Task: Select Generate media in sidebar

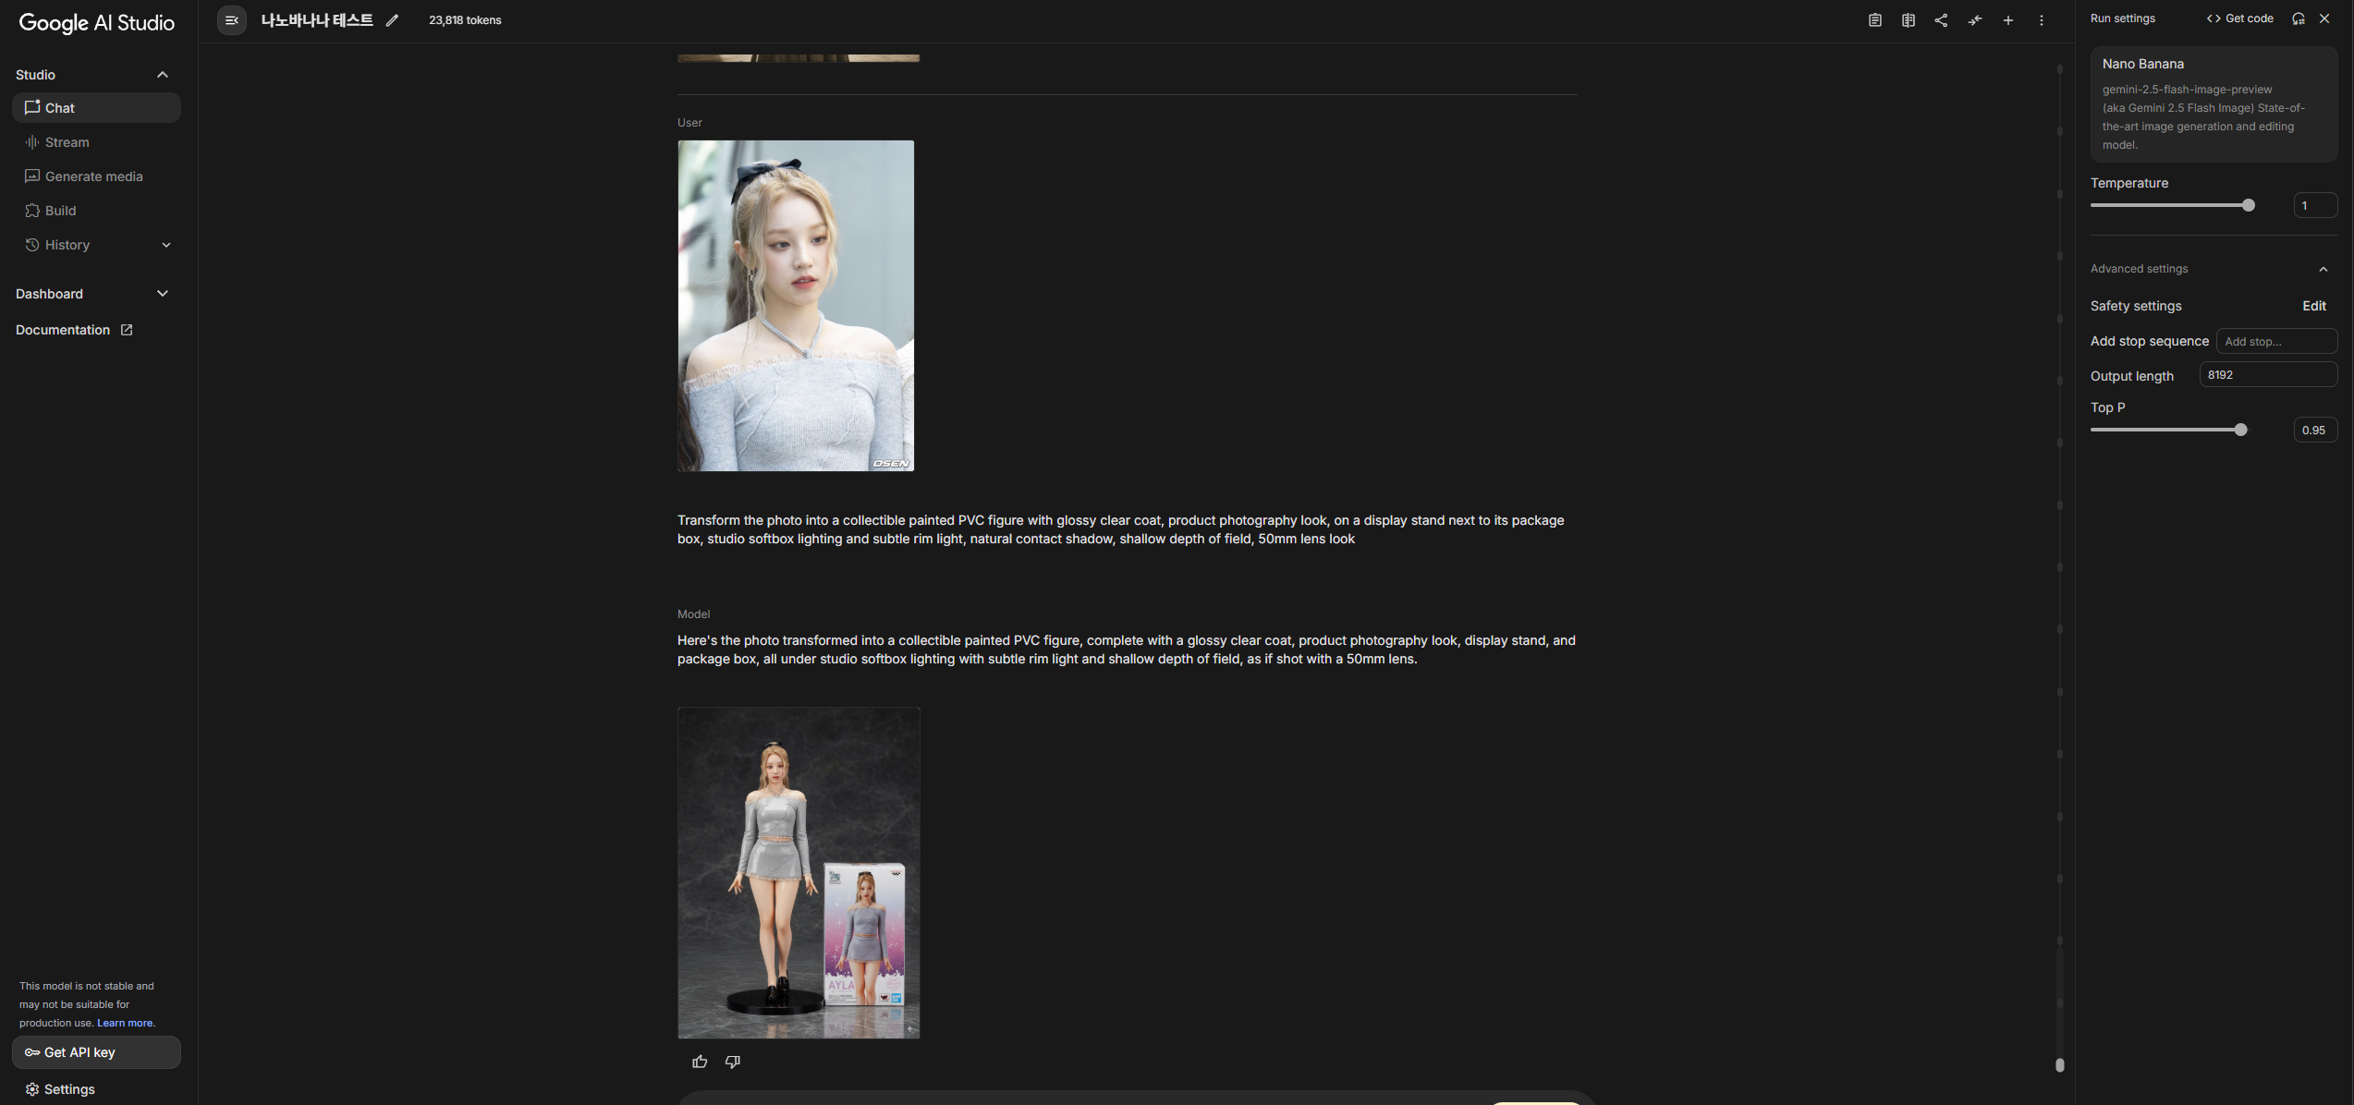Action: tap(93, 176)
